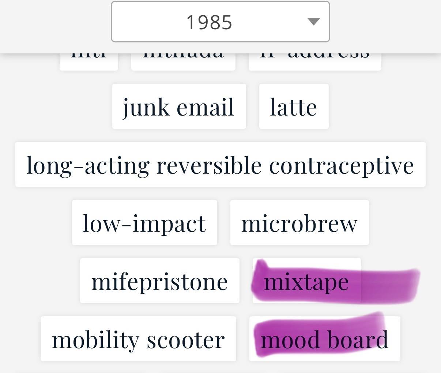Click the word "email" in junk email
This screenshot has width=441, height=373.
(x=205, y=107)
